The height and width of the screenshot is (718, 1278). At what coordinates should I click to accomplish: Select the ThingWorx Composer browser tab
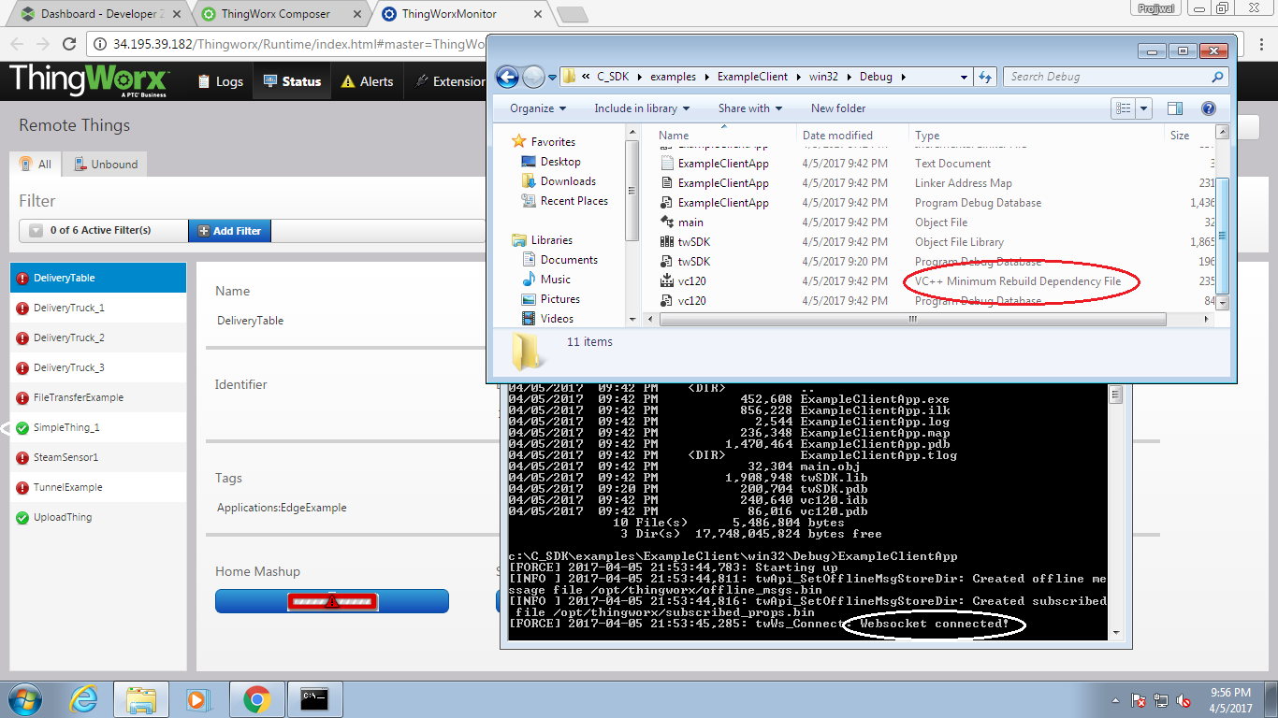tap(275, 14)
